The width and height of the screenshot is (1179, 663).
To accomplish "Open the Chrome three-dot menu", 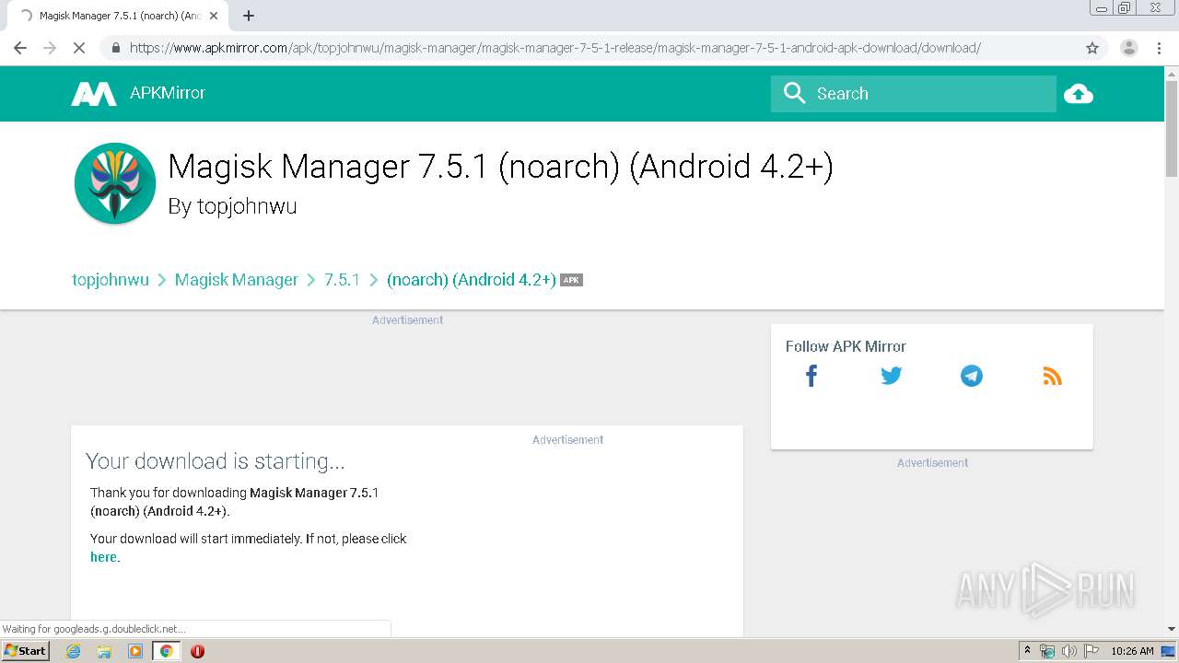I will click(1159, 48).
